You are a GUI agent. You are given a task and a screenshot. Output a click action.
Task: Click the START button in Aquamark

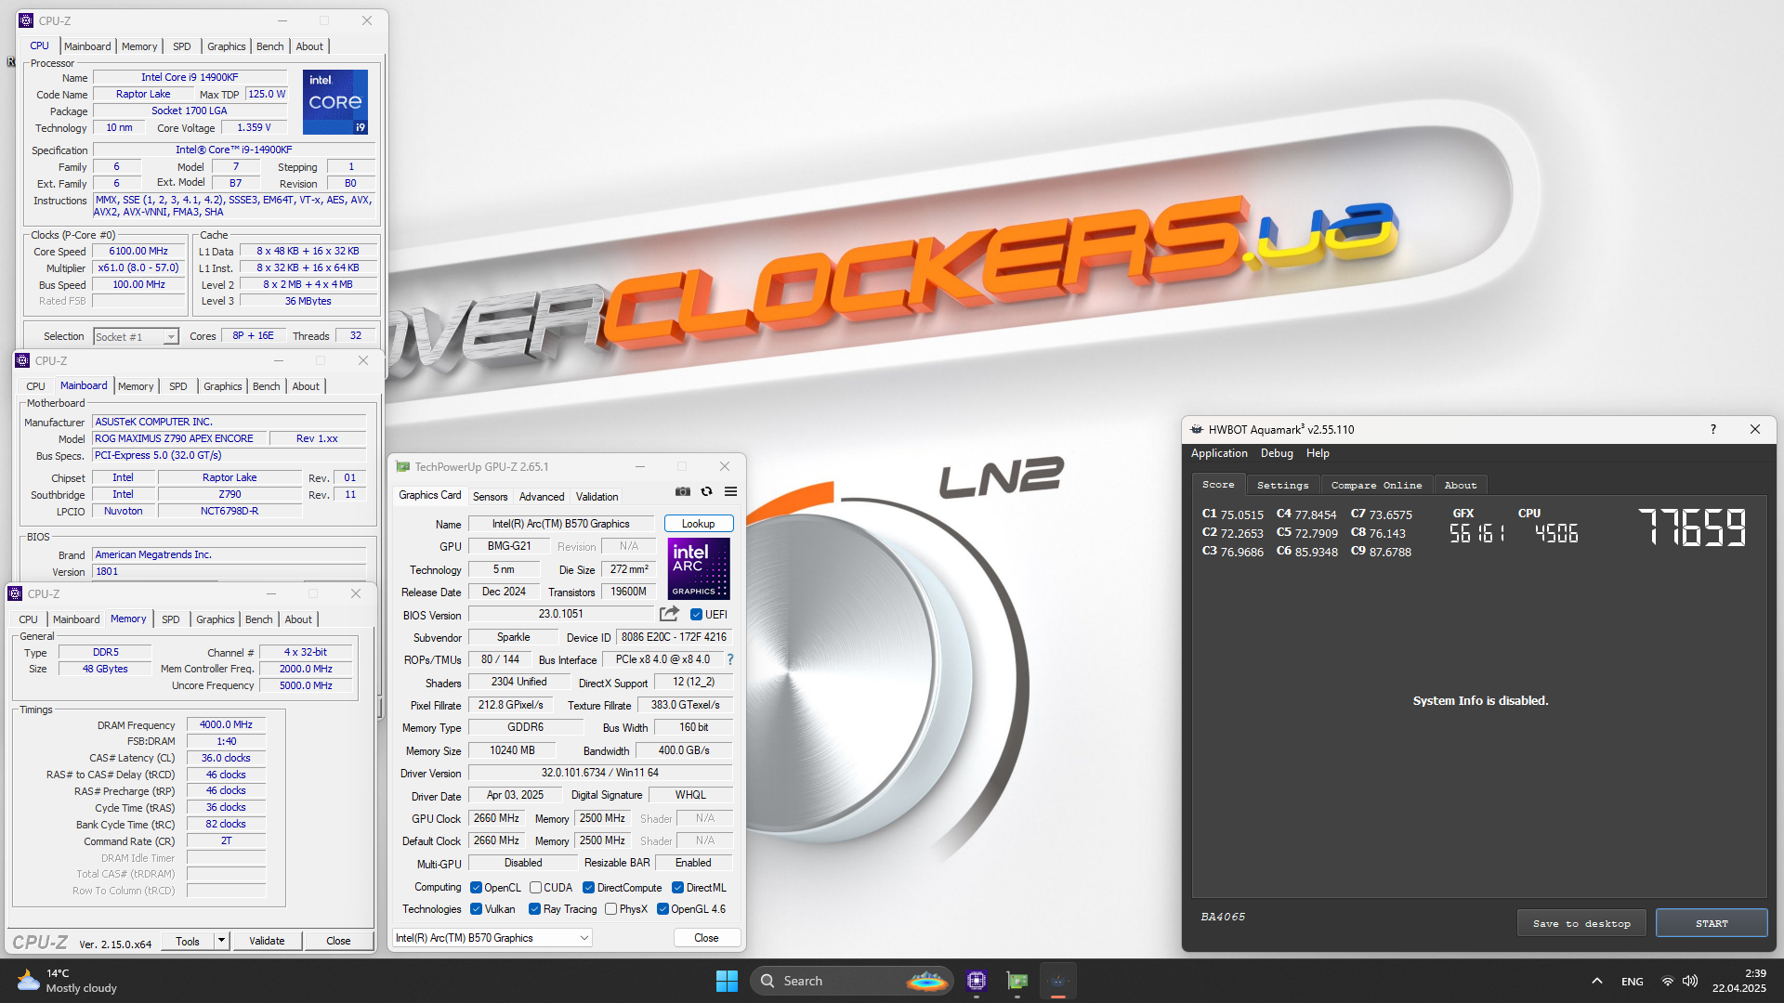(1712, 923)
